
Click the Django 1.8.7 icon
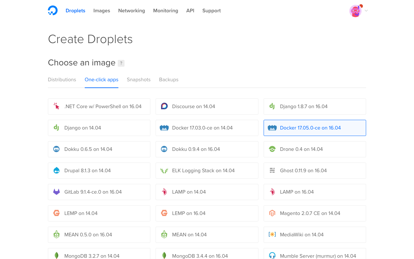tap(272, 106)
